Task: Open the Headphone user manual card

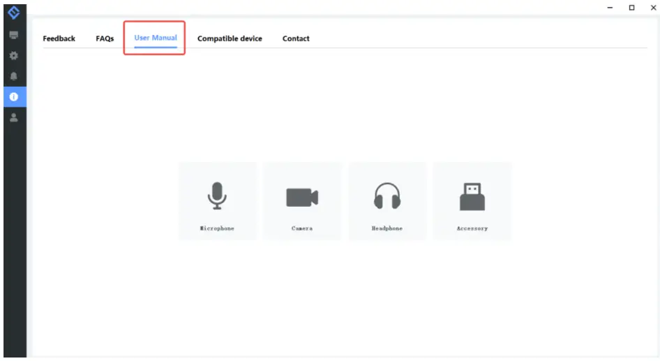Action: pyautogui.click(x=387, y=201)
